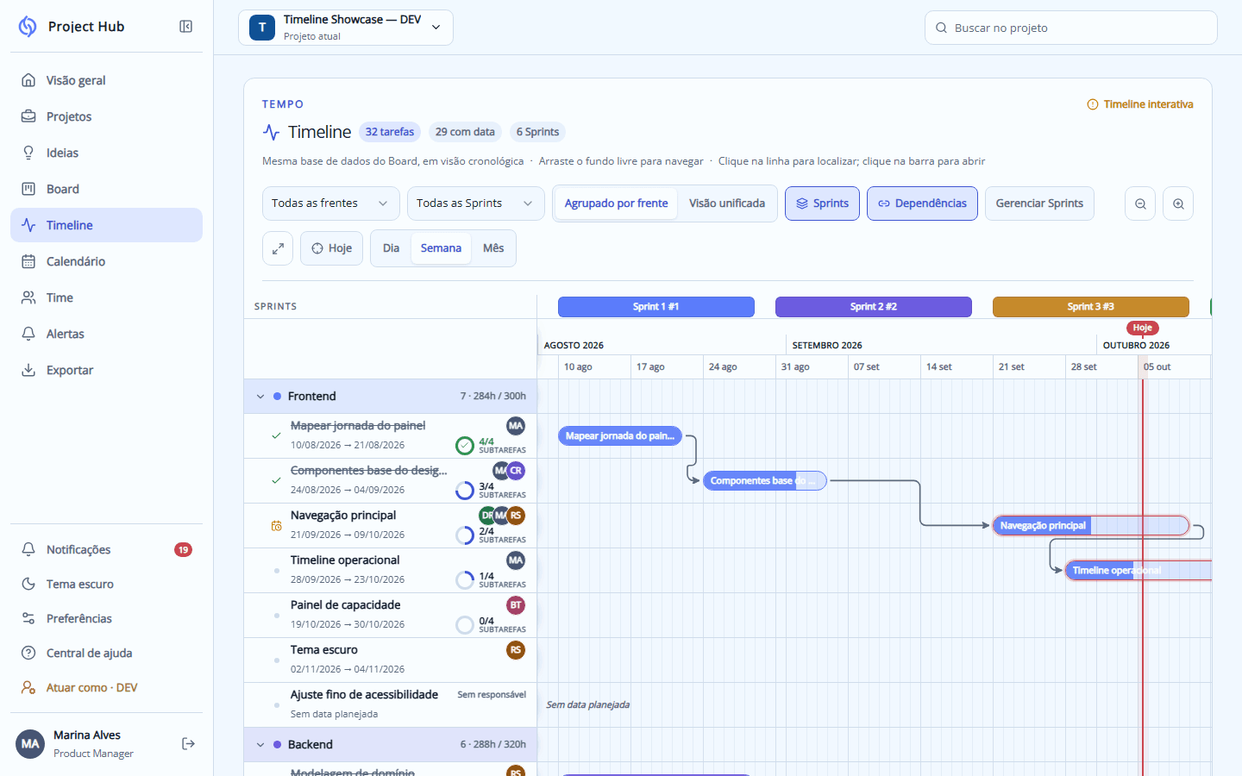Open Calendário in sidebar

click(106, 261)
